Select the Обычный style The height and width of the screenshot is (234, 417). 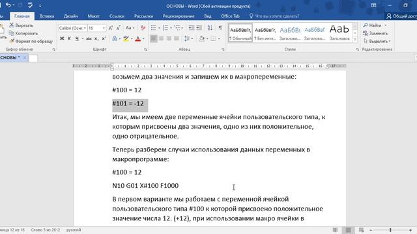(240, 33)
